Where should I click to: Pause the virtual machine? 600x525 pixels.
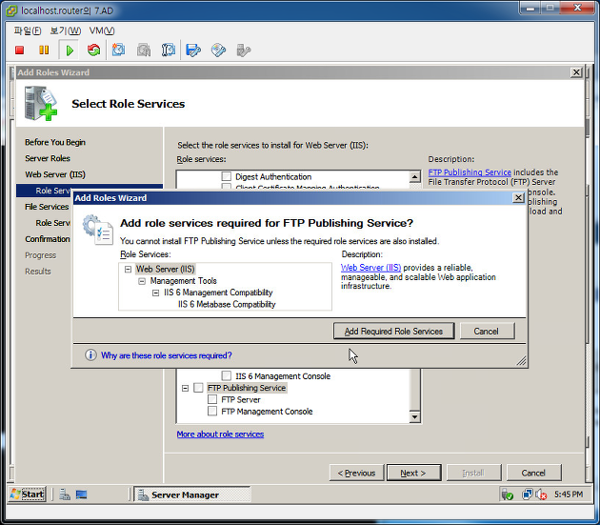44,50
